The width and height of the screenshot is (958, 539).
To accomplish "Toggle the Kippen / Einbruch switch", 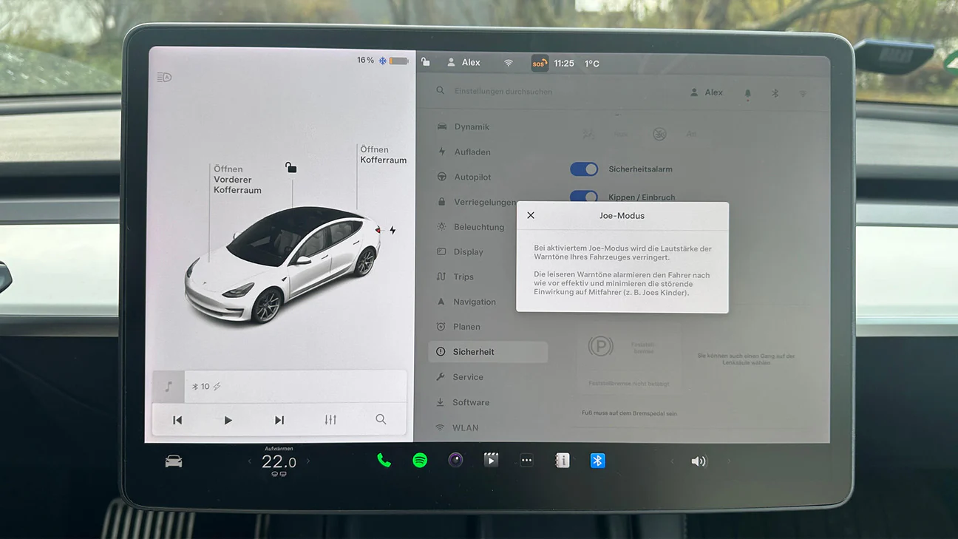I will [584, 196].
